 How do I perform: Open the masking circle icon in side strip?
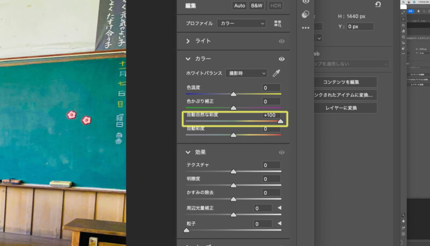coord(305,15)
